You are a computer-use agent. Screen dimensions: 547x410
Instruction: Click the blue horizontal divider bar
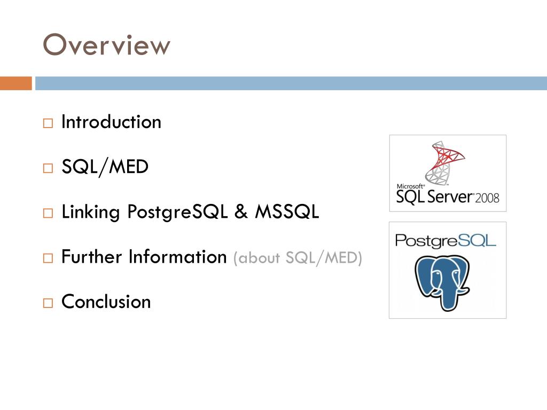coord(291,83)
